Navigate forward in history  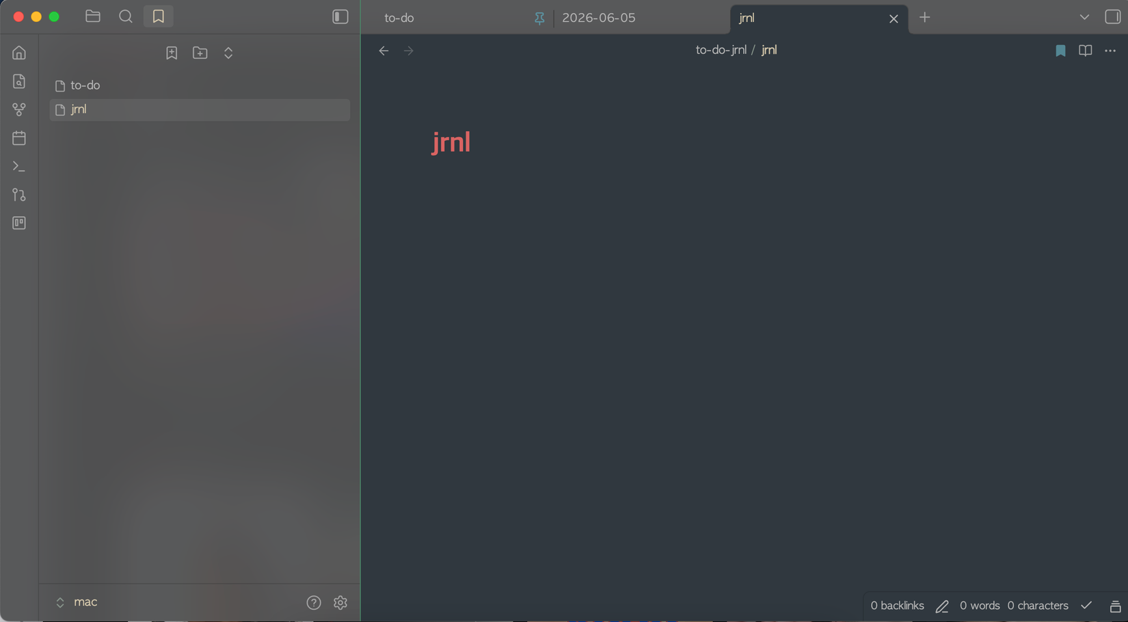409,51
